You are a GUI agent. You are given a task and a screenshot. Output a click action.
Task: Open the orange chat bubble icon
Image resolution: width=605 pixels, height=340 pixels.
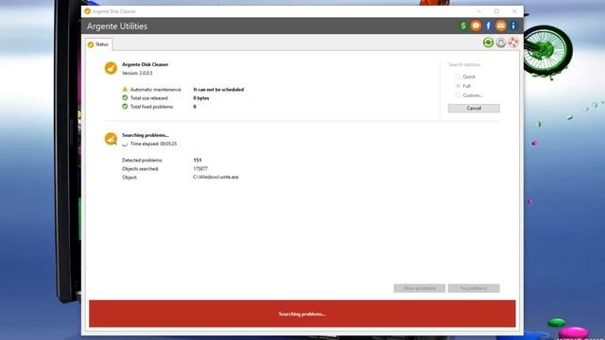[475, 25]
